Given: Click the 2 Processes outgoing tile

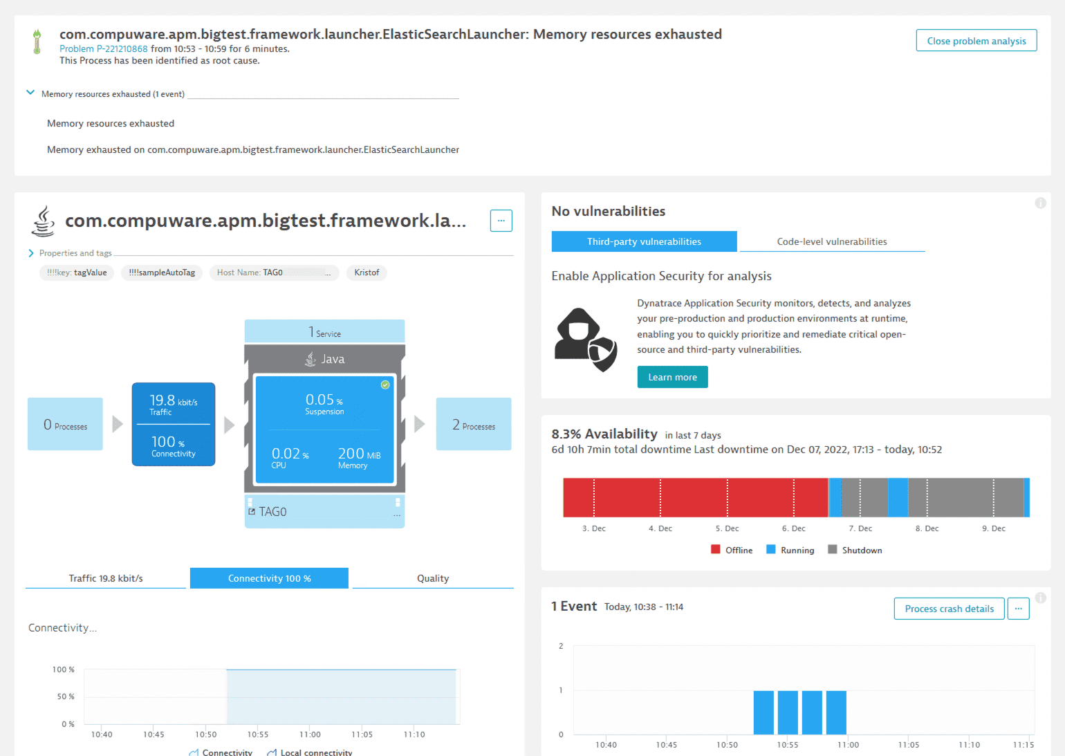Looking at the screenshot, I should (474, 424).
